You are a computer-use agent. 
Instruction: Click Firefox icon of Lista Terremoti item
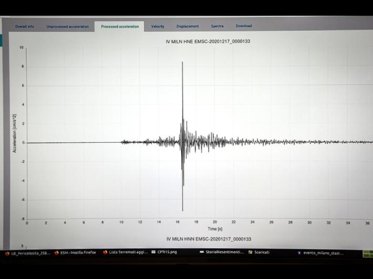tap(105, 252)
